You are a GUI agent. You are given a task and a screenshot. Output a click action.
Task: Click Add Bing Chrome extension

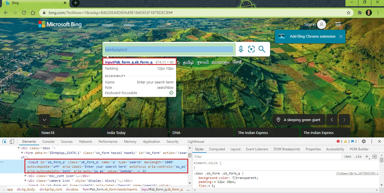pyautogui.click(x=313, y=36)
